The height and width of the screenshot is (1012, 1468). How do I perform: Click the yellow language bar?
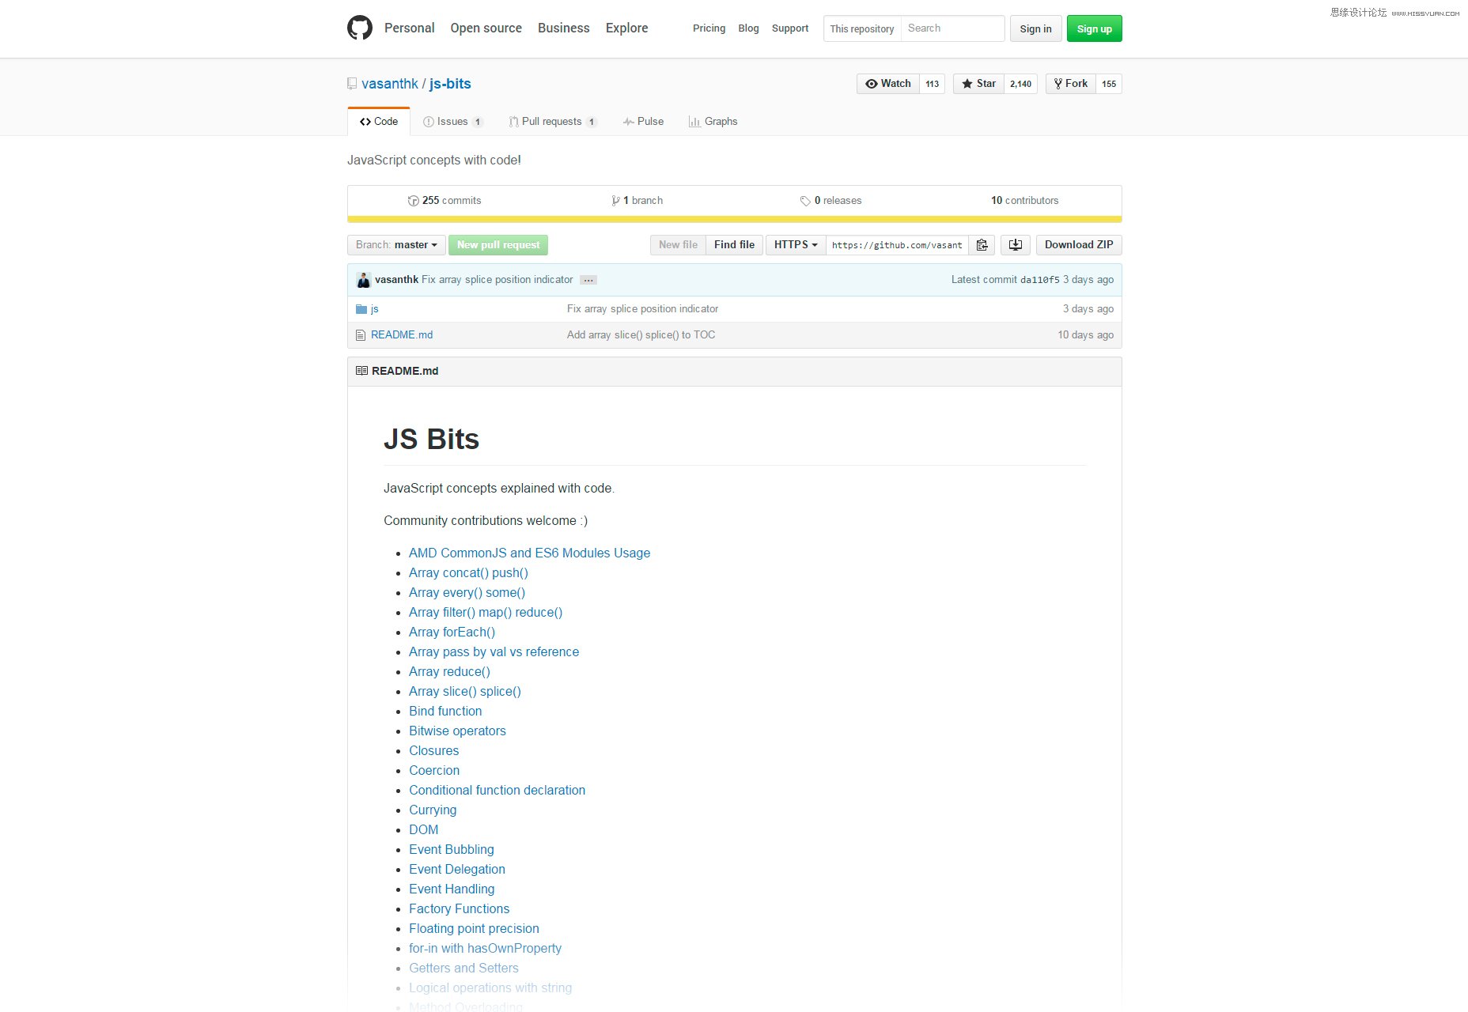[735, 219]
